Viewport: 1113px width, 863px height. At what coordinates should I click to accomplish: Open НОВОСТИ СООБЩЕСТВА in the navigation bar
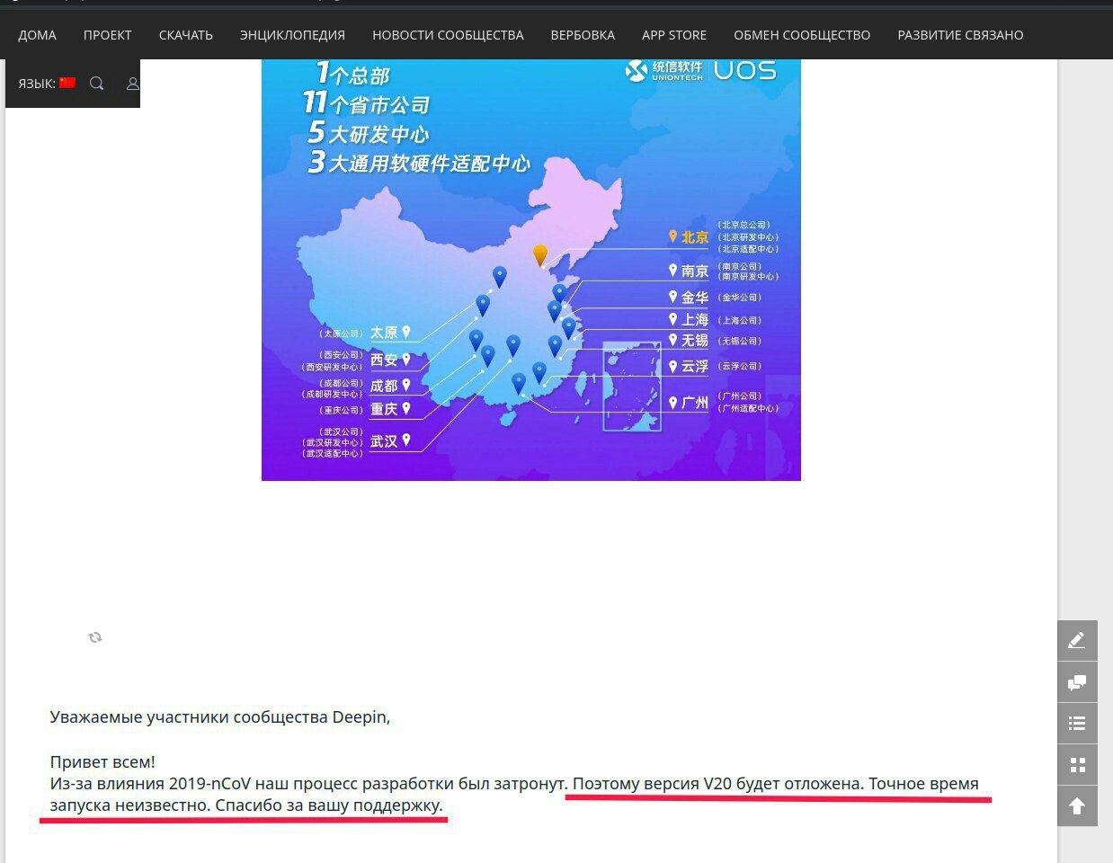coord(448,35)
